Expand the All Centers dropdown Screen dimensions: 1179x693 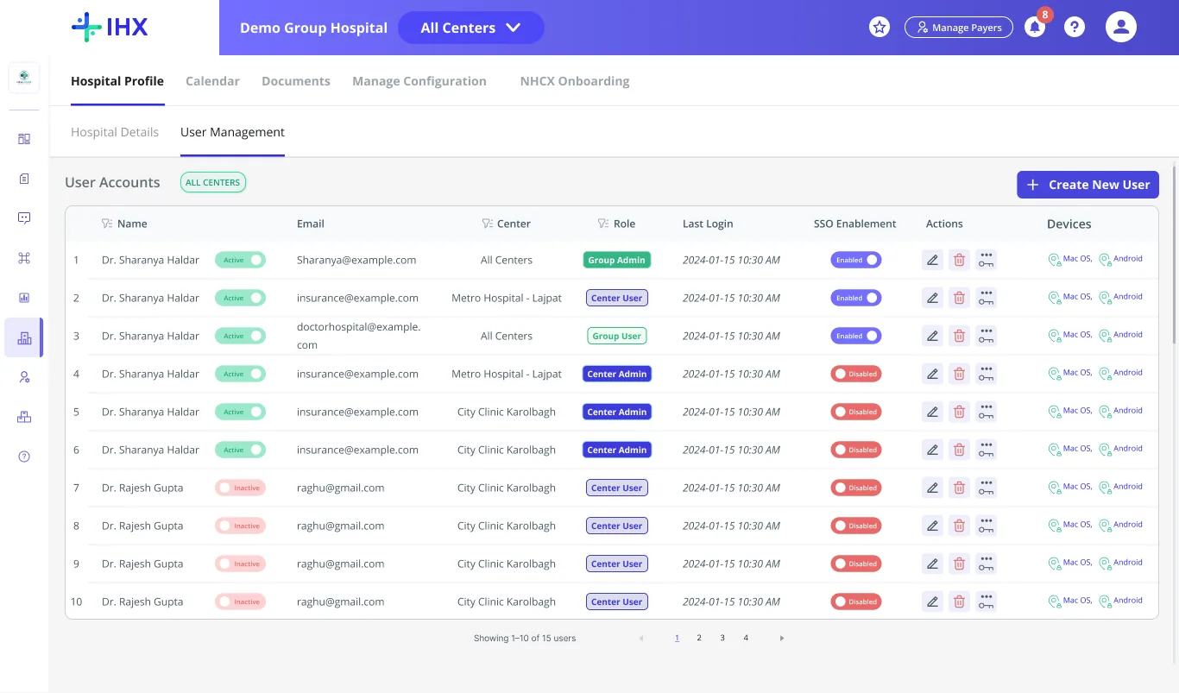[471, 28]
